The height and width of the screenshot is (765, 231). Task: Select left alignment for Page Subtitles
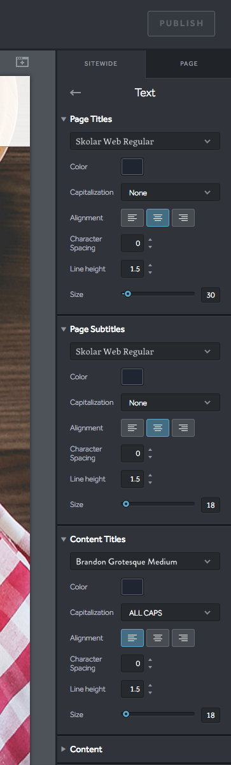click(132, 428)
